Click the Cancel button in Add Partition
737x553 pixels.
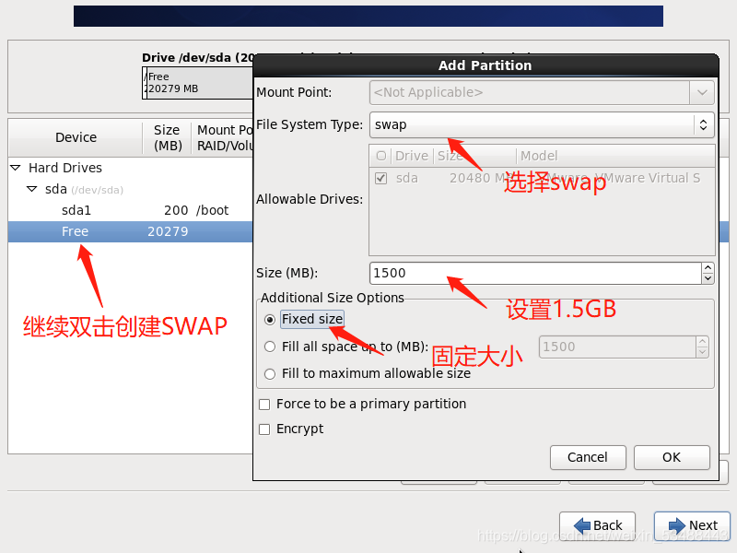coord(588,457)
